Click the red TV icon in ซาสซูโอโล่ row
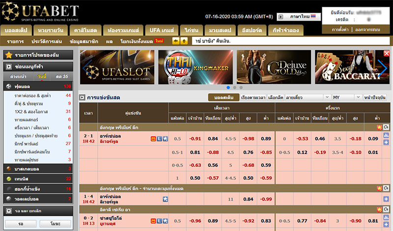This screenshot has width=393, height=231. click(x=153, y=221)
